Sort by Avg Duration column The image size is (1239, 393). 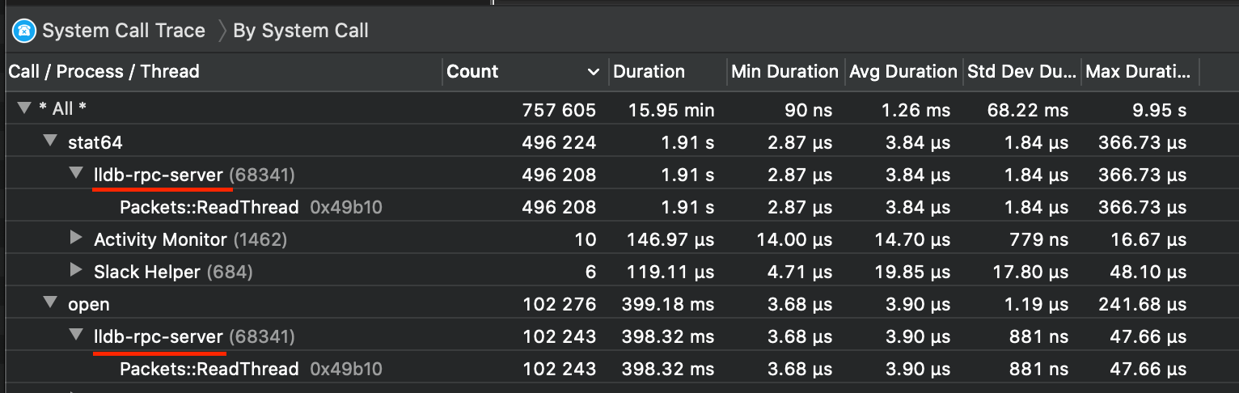[x=903, y=72]
